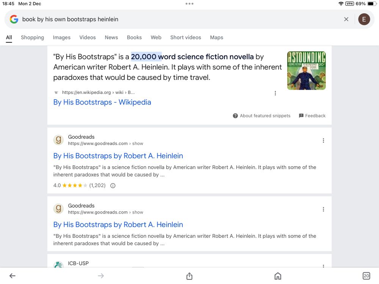Viewport: 379px width, 284px height.
Task: Open more options for first Goodreads result
Action: click(x=323, y=140)
